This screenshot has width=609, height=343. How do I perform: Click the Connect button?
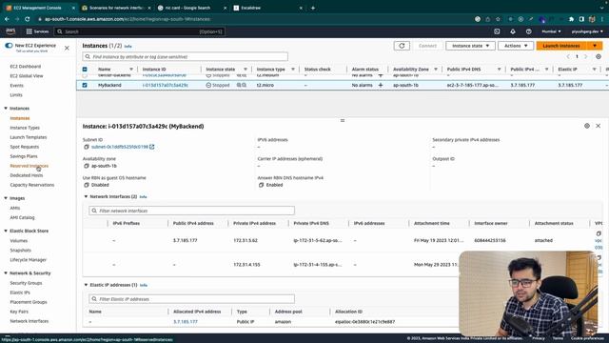(427, 46)
